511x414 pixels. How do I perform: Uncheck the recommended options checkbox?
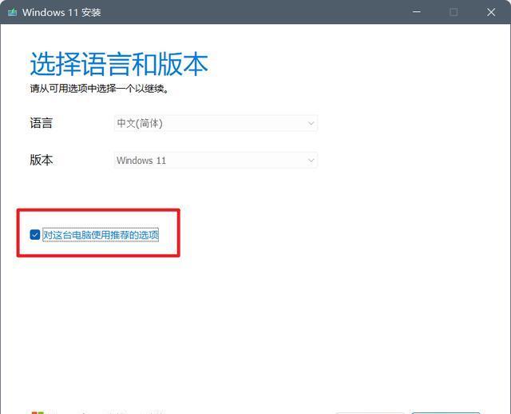tap(35, 234)
